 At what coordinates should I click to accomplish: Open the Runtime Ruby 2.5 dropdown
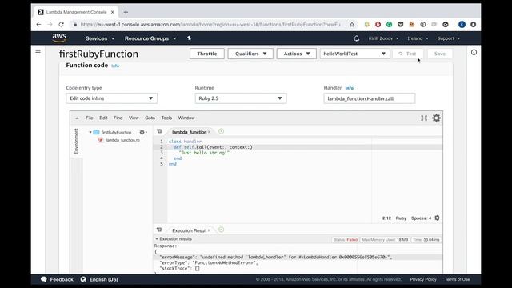241,98
